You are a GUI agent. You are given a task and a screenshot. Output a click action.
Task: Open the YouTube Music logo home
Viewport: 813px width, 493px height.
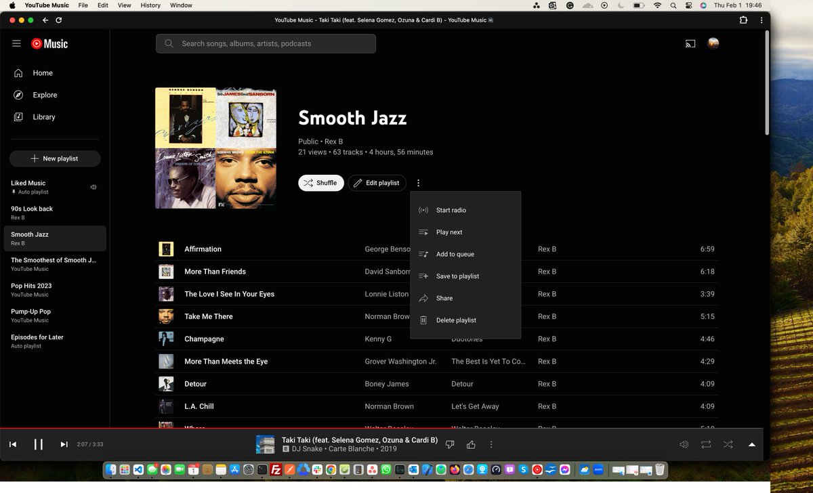[x=49, y=43]
